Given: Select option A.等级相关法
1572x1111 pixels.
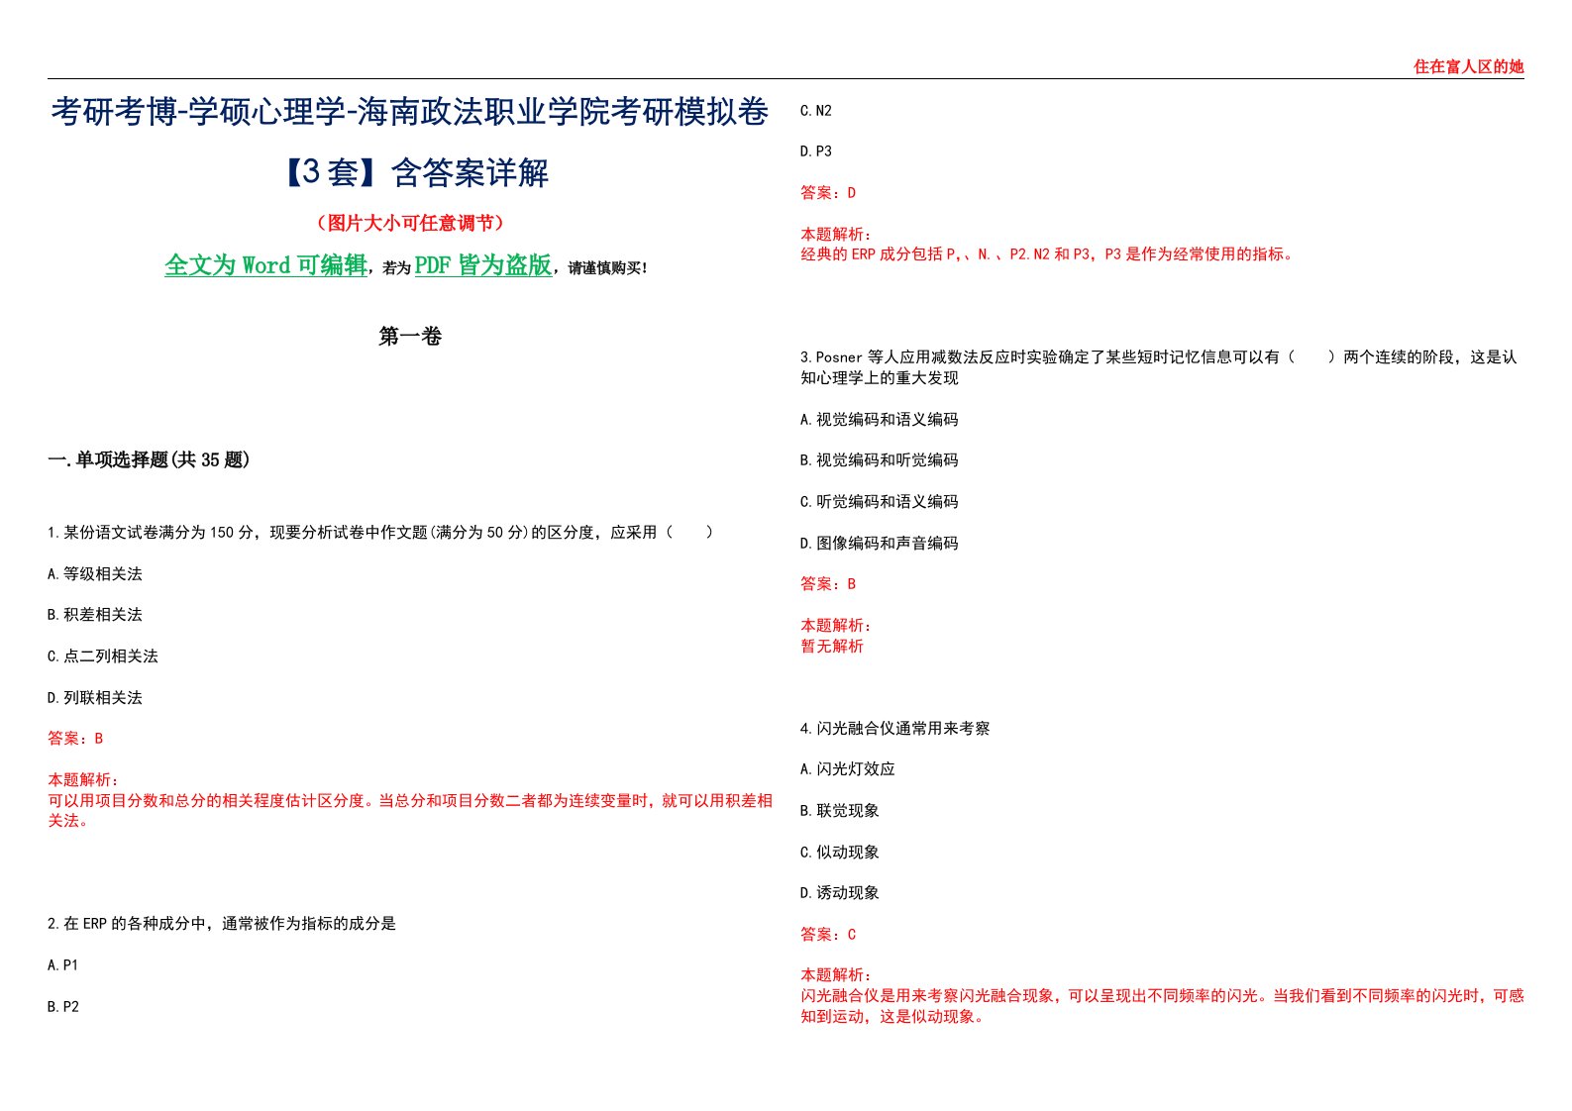Looking at the screenshot, I should (x=95, y=574).
